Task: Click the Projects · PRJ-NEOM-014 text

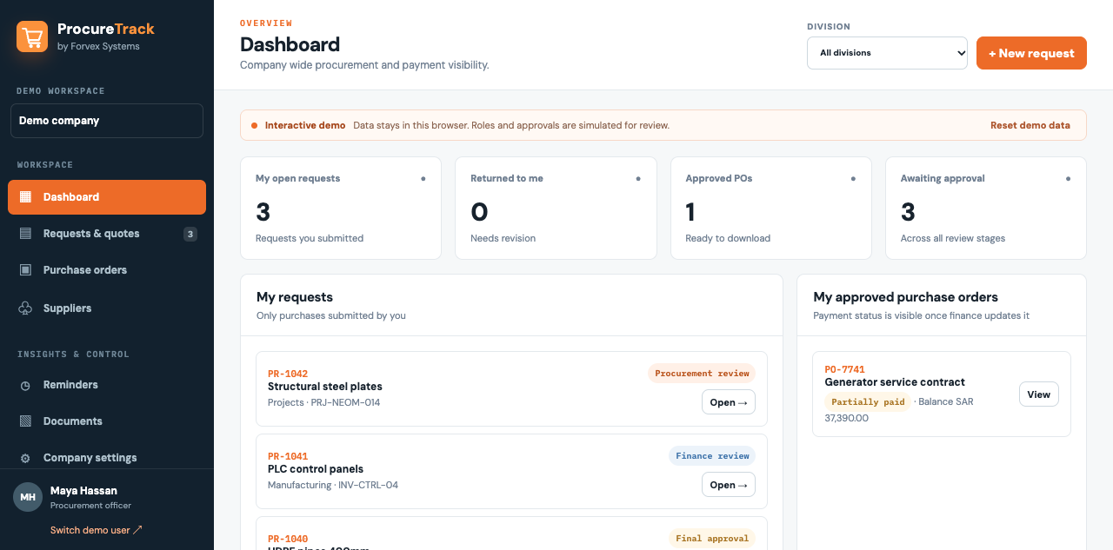Action: (x=323, y=402)
